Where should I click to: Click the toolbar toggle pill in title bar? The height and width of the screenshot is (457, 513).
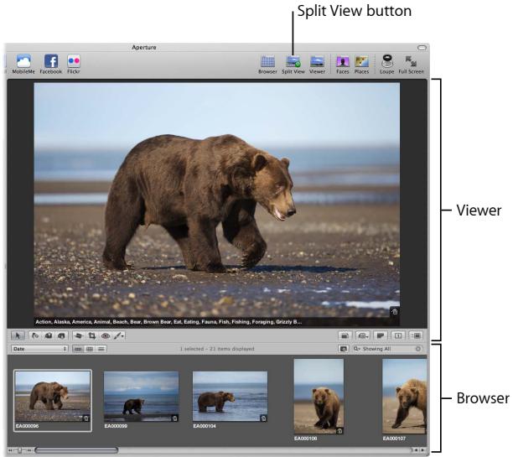(x=422, y=48)
